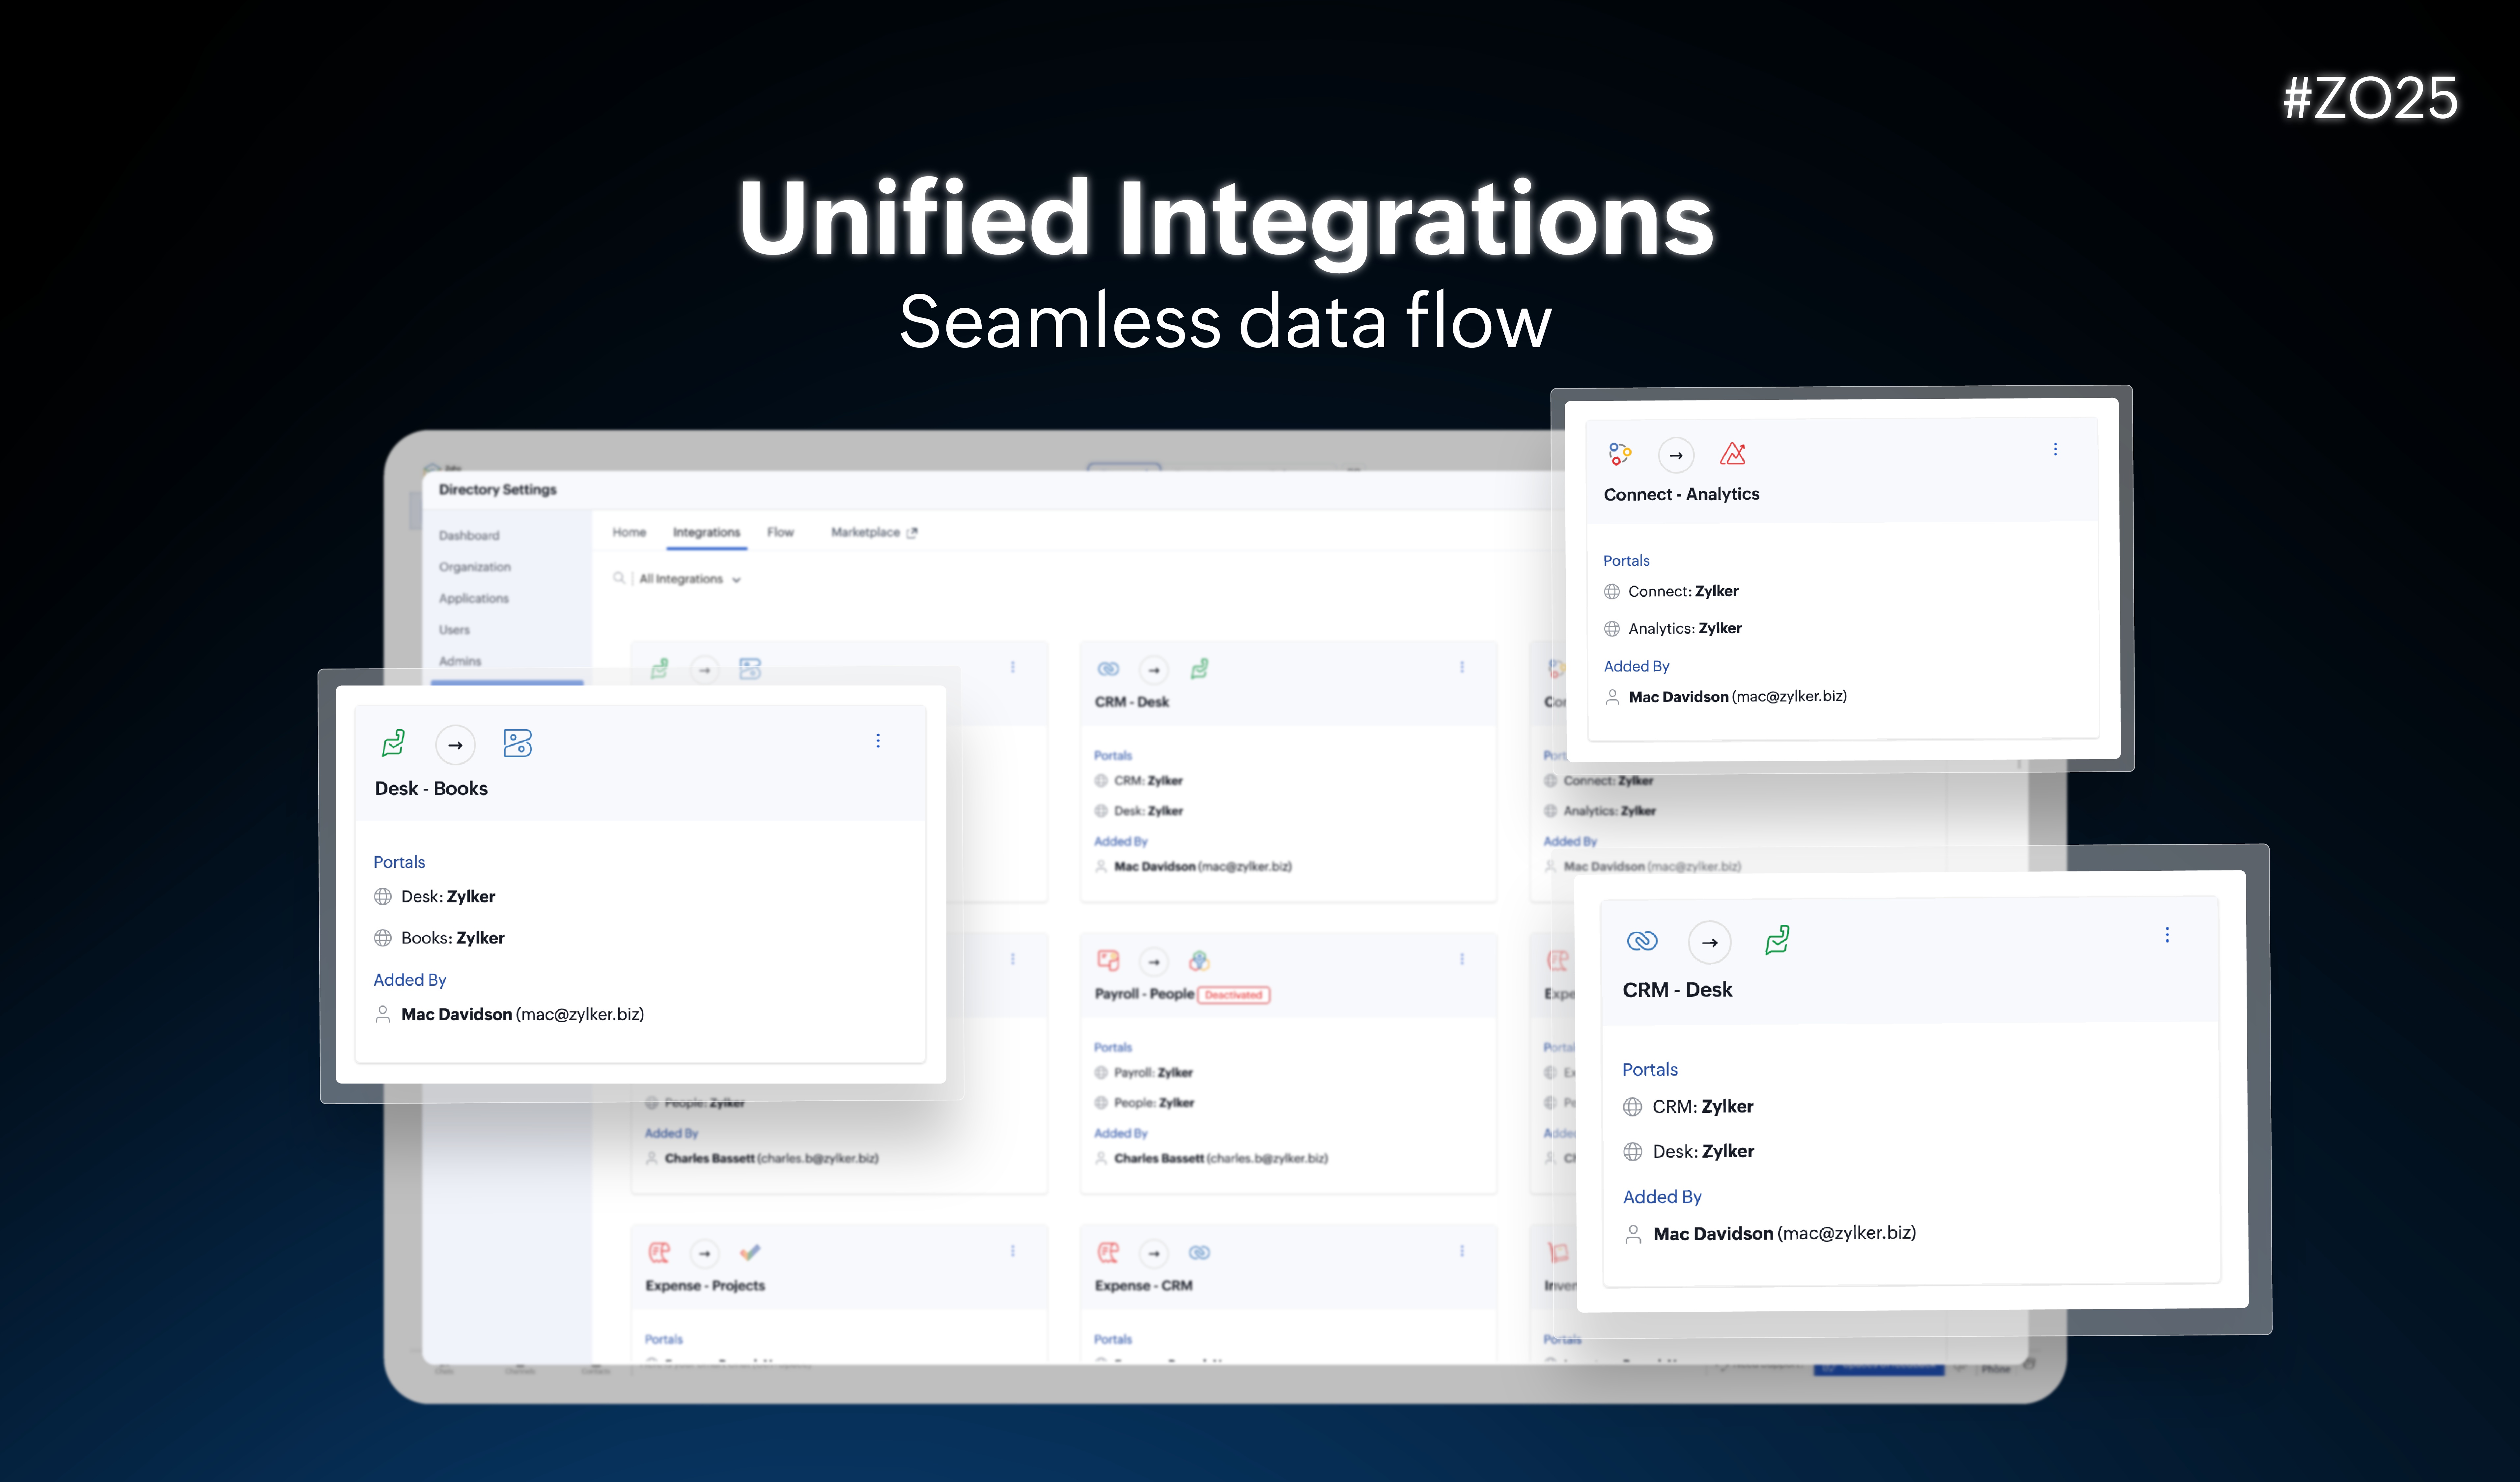
Task: Open the three-dot menu on large CRM - Desk card
Action: click(x=2167, y=935)
